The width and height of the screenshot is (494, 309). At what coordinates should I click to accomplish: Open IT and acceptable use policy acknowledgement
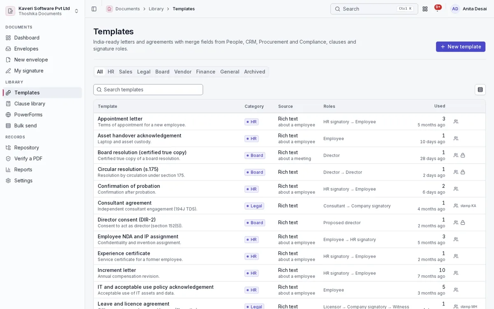click(x=156, y=287)
